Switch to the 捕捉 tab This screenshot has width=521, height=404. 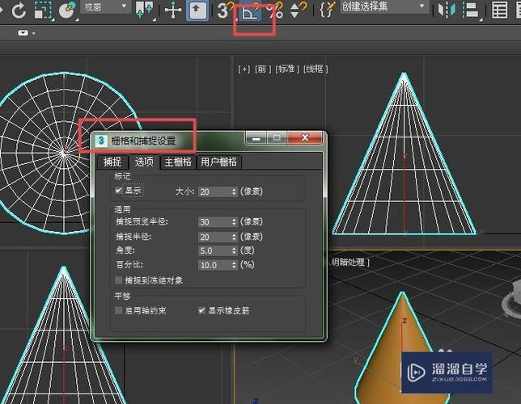pyautogui.click(x=112, y=162)
